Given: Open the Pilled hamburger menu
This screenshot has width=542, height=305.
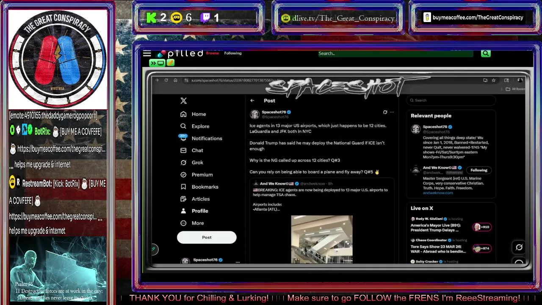Looking at the screenshot, I should [x=147, y=53].
